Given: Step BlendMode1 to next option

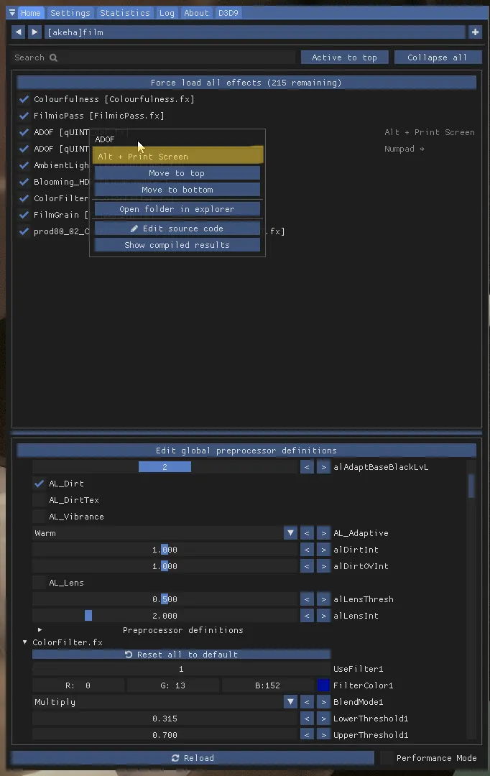Looking at the screenshot, I should pyautogui.click(x=323, y=702).
